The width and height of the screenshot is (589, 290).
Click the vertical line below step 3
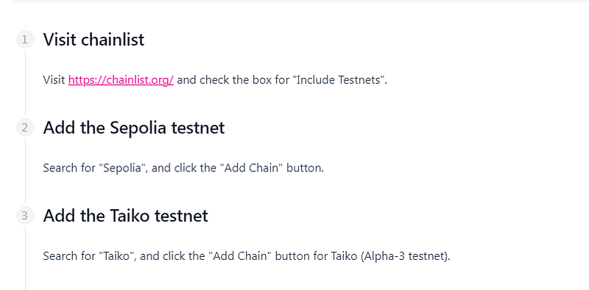click(x=26, y=258)
